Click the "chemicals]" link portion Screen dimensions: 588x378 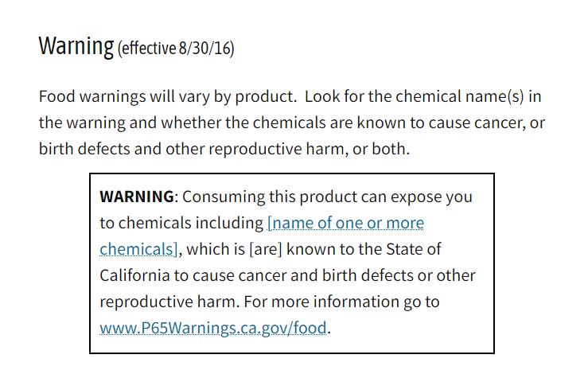click(x=138, y=249)
